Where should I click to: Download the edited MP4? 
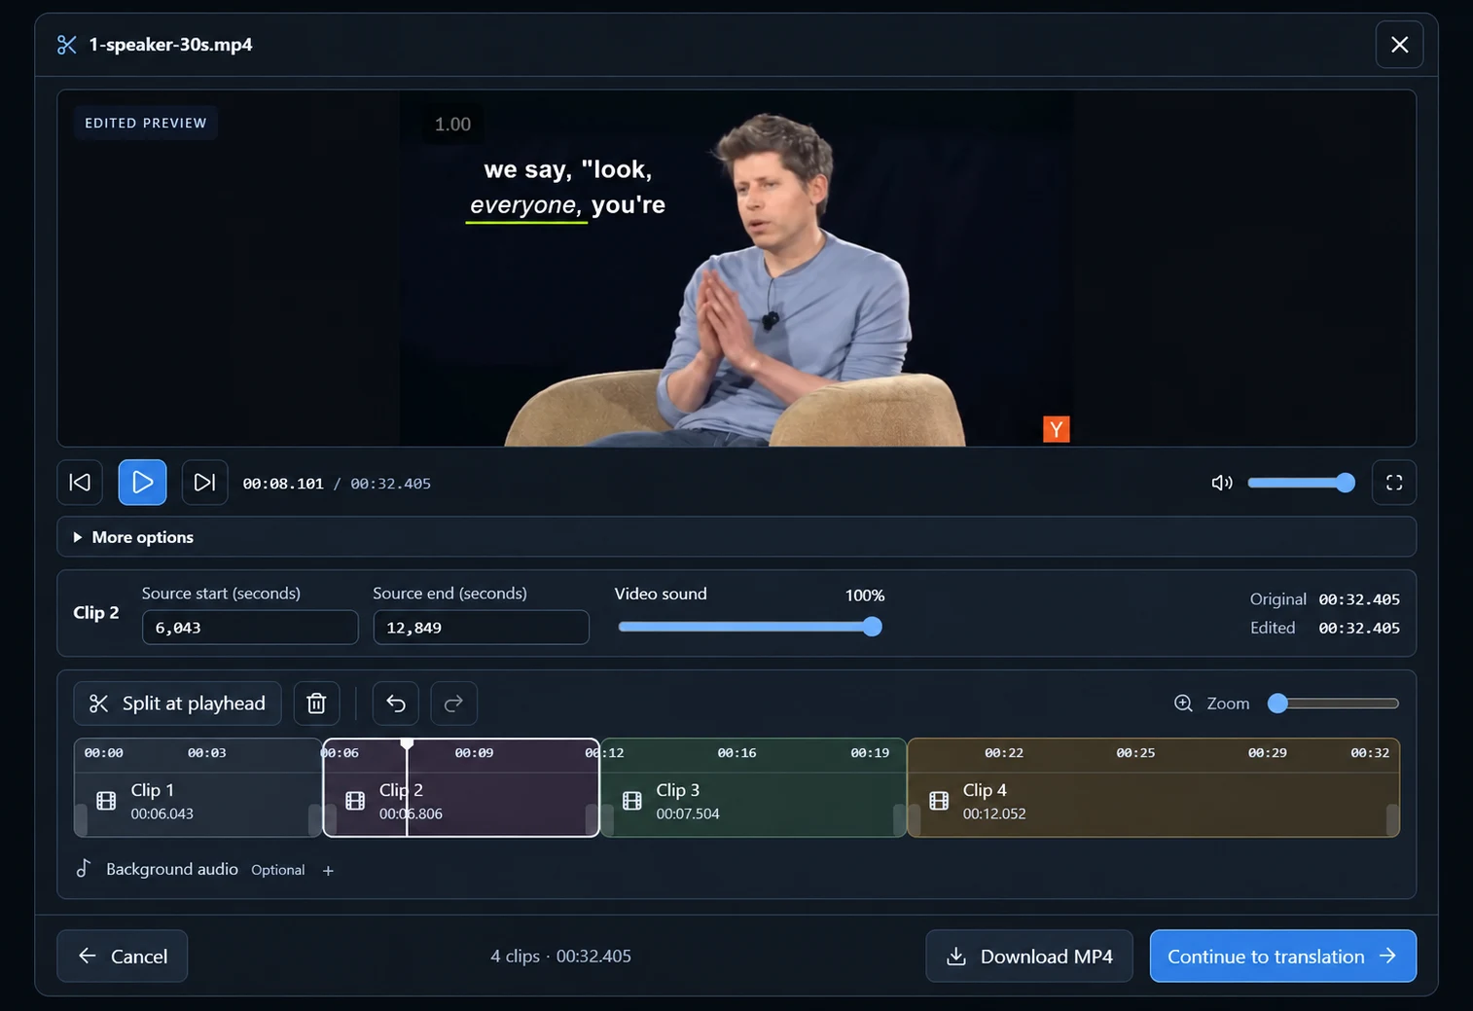point(1029,957)
